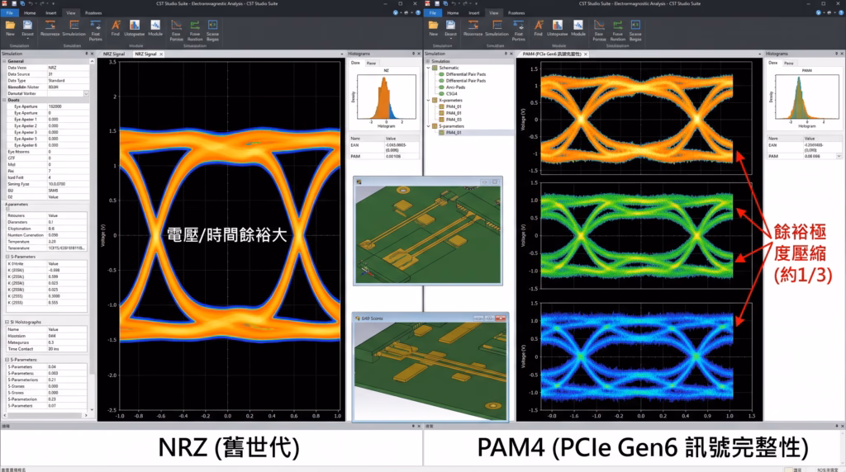
Task: Close the Histograms panel in PAM4 window
Action: (842, 54)
